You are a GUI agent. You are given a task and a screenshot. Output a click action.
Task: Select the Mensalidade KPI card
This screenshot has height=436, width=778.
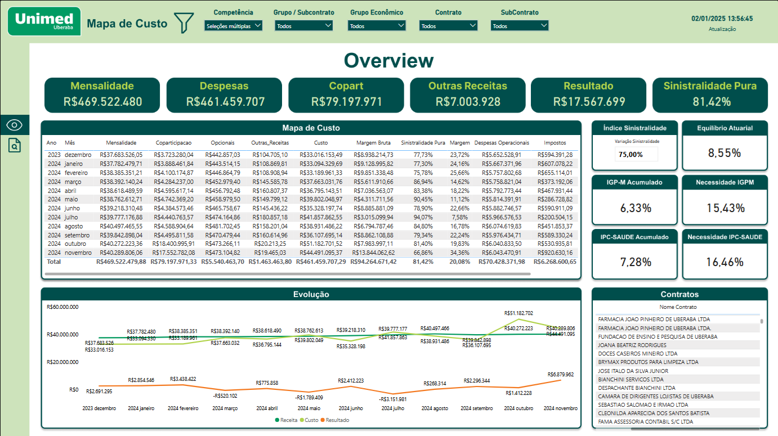[102, 95]
